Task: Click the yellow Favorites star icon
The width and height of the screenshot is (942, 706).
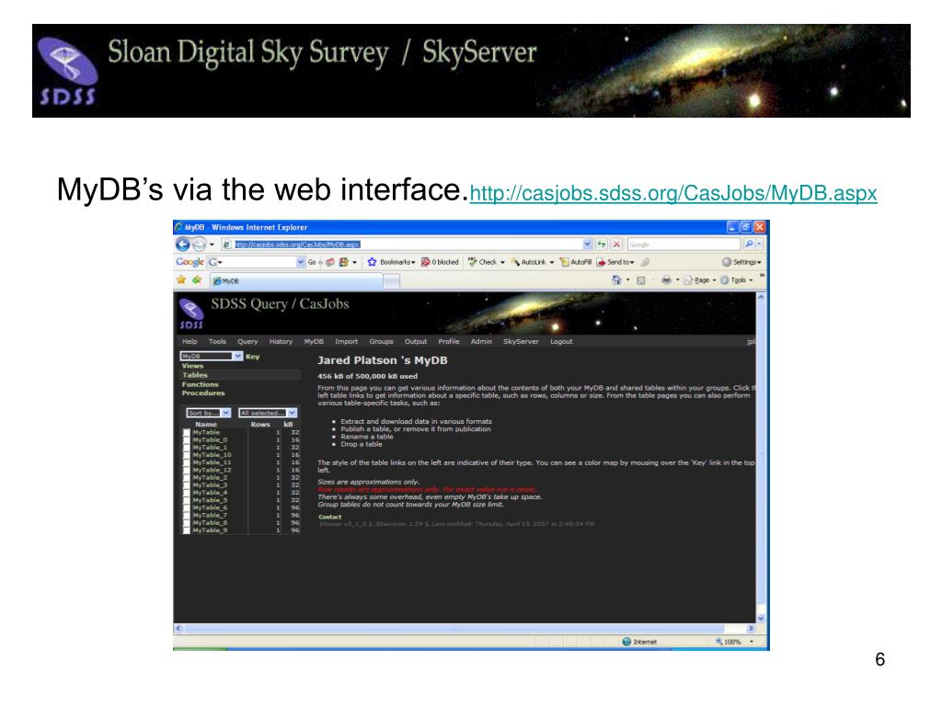Action: 181,279
